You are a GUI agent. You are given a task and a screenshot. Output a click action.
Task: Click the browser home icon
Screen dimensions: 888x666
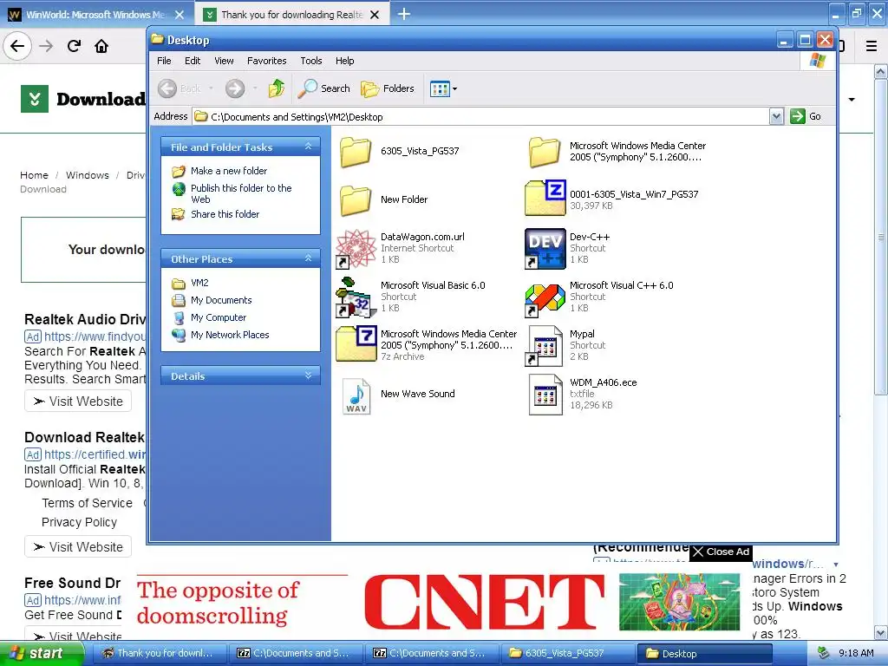(x=101, y=46)
